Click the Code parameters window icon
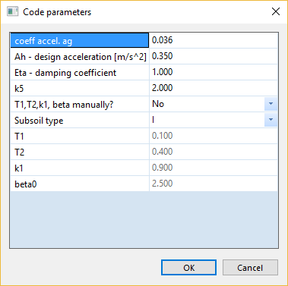This screenshot has height=286, width=288. [12, 11]
